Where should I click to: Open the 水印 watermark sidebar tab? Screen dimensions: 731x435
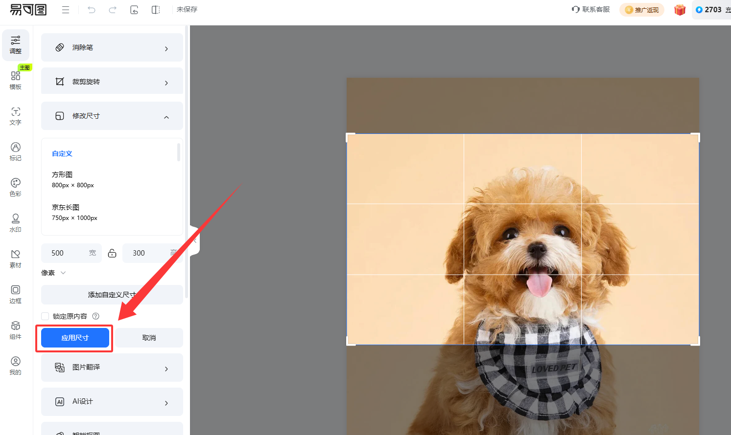coord(16,223)
